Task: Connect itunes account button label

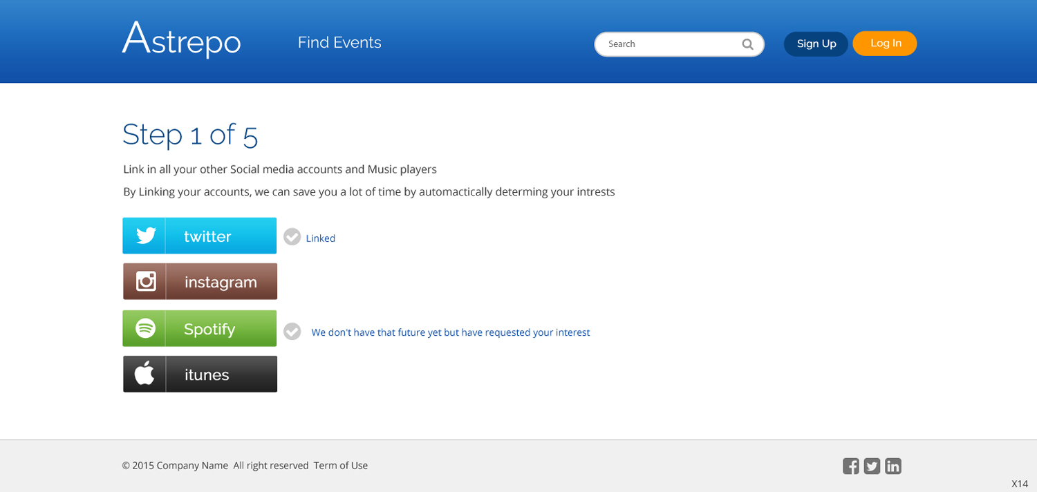Action: point(207,375)
